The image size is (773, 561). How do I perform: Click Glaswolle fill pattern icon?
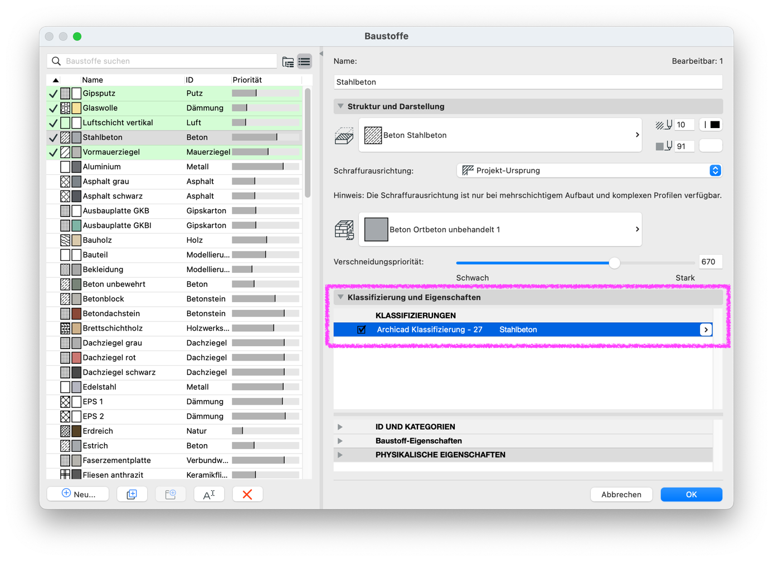click(65, 108)
